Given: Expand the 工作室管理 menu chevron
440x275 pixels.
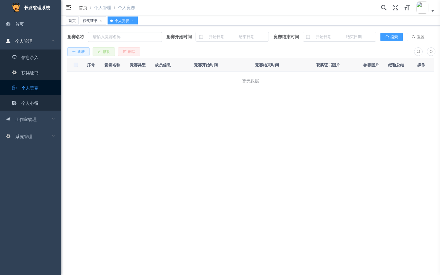Looking at the screenshot, I should pos(53,119).
